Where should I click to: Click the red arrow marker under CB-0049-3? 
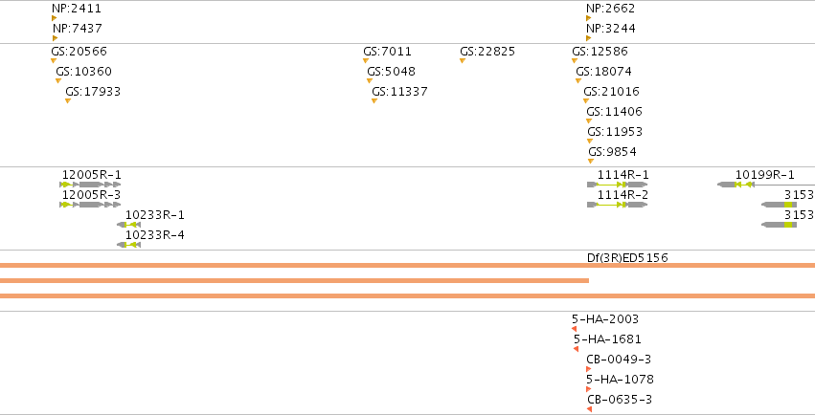[x=588, y=369]
